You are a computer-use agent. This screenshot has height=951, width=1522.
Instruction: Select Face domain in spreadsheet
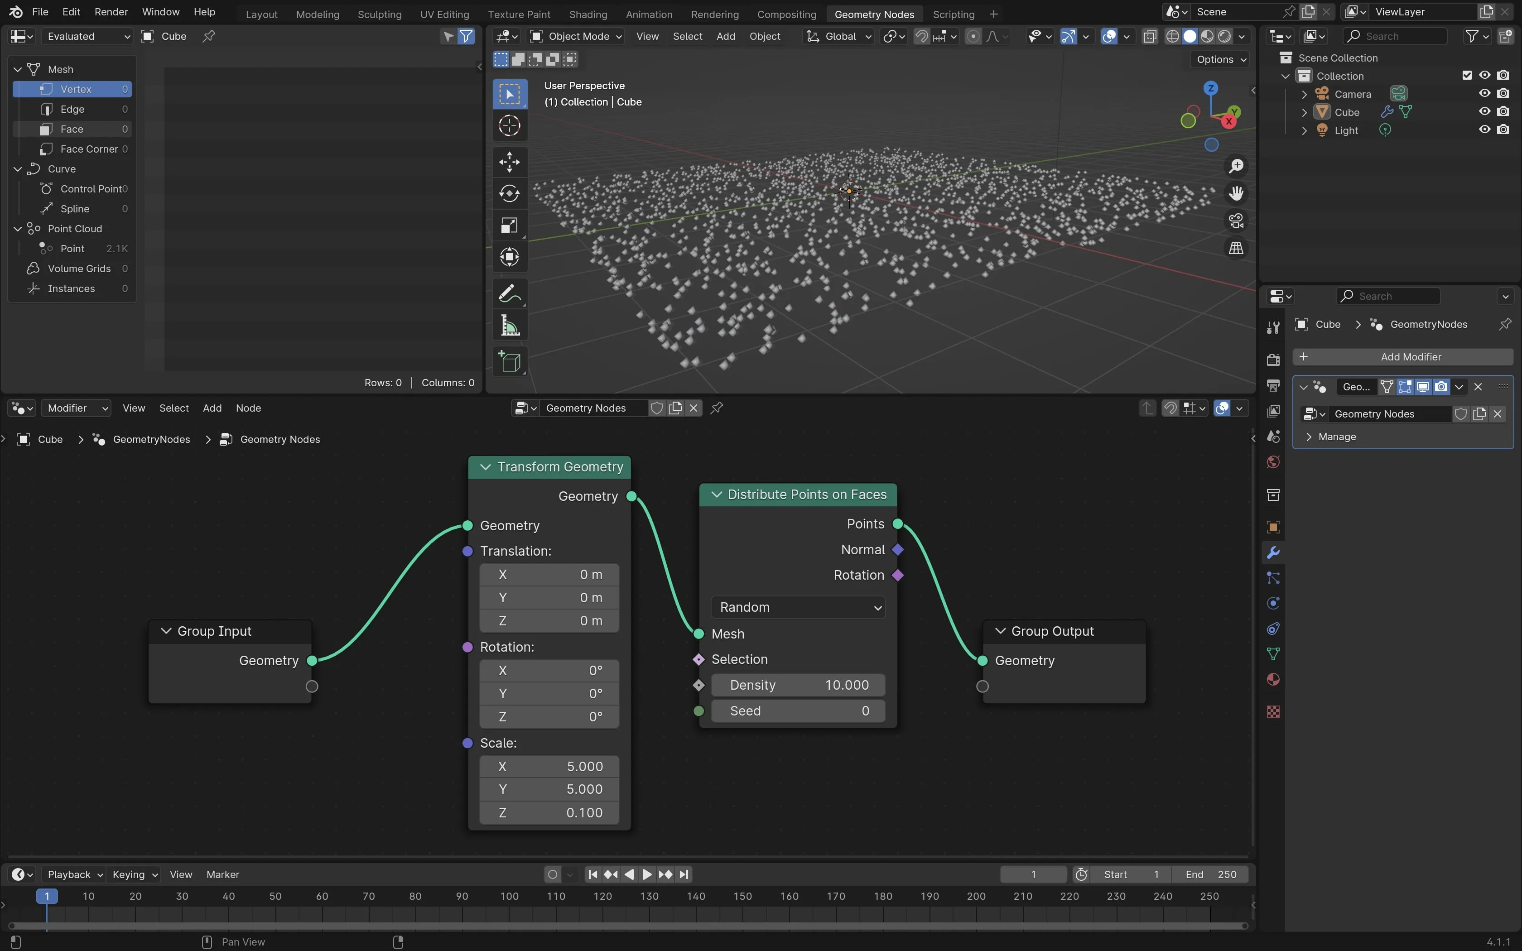pos(72,129)
